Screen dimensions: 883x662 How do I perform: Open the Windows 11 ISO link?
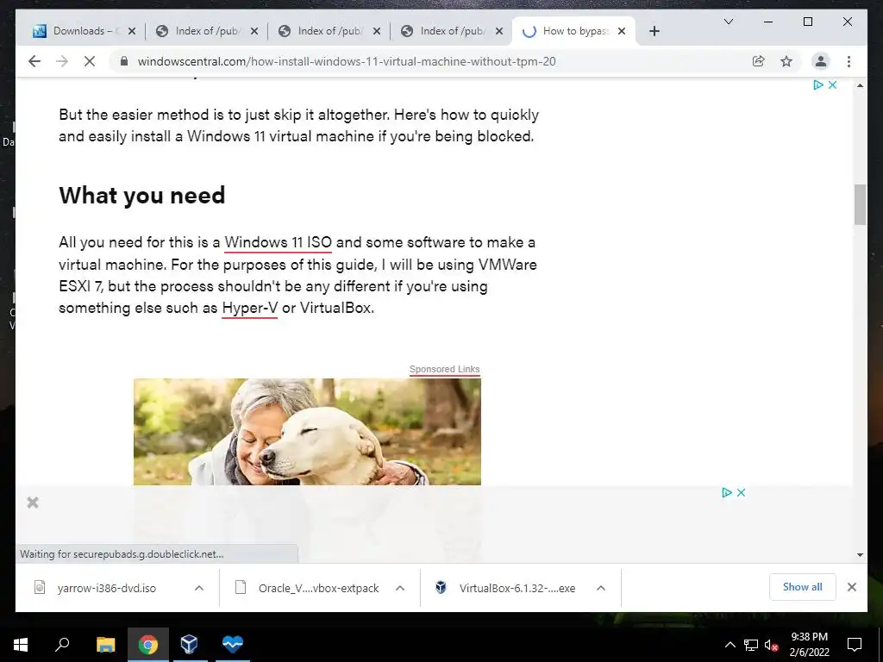[x=279, y=242]
